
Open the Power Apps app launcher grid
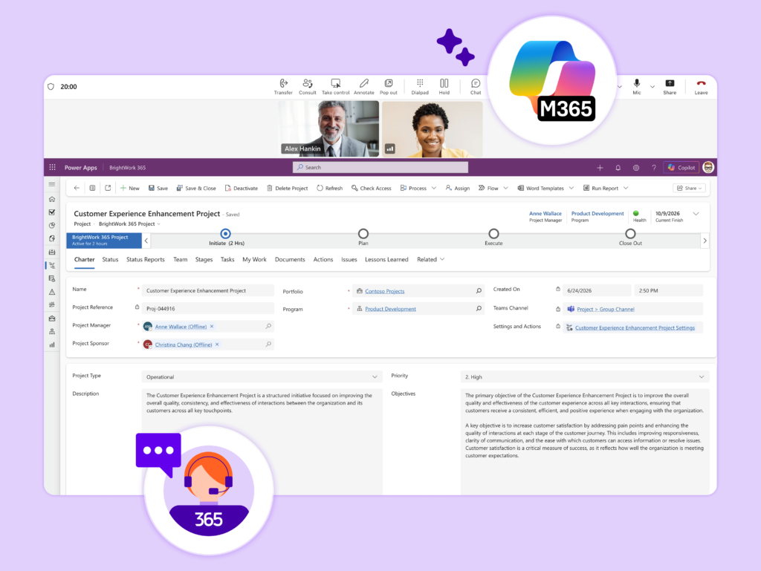pos(53,167)
